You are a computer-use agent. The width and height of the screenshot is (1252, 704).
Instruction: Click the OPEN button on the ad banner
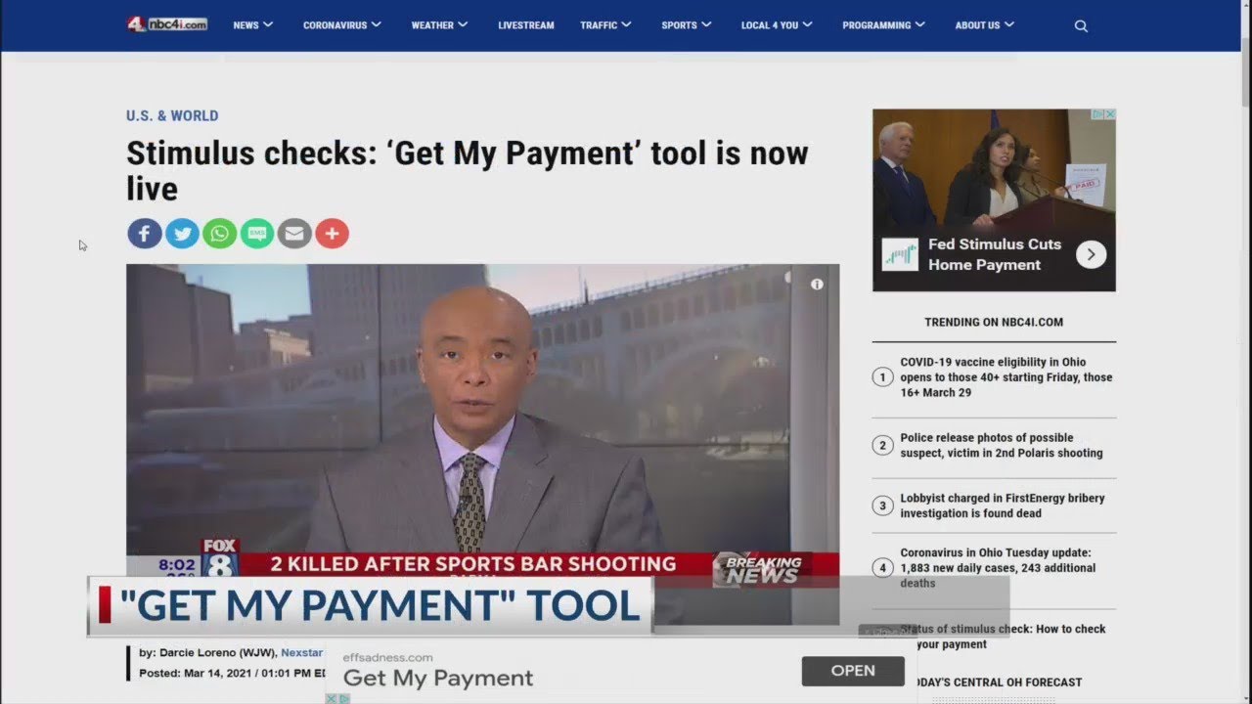pos(853,671)
